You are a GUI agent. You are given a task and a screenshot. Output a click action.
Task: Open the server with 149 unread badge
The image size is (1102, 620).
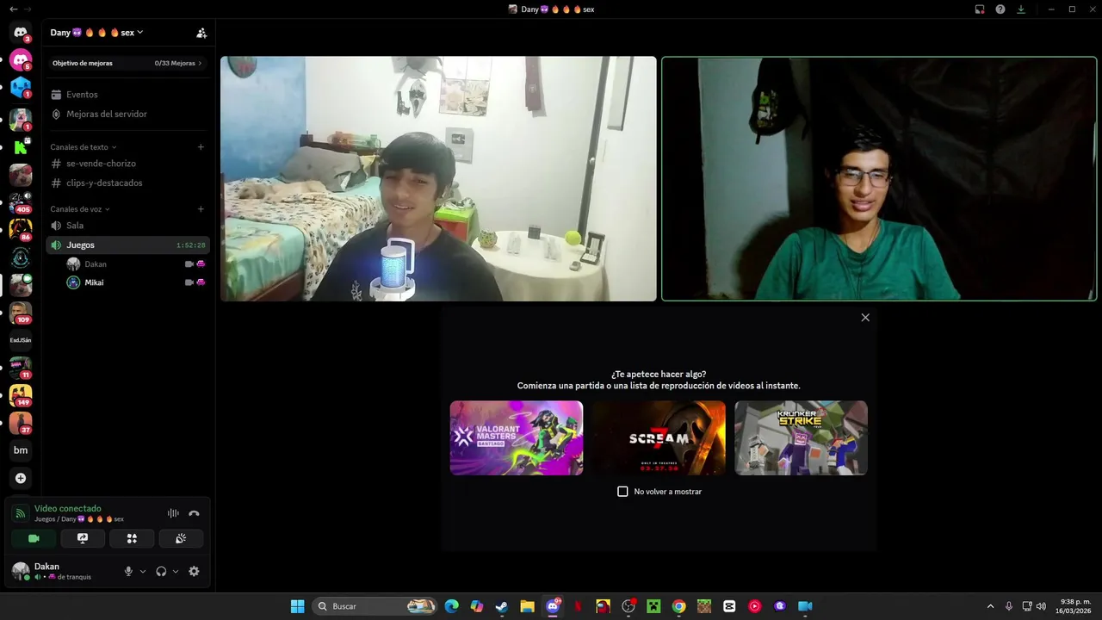21,395
